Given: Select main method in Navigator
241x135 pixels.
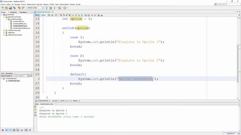Looking at the screenshot, I should (14, 81).
